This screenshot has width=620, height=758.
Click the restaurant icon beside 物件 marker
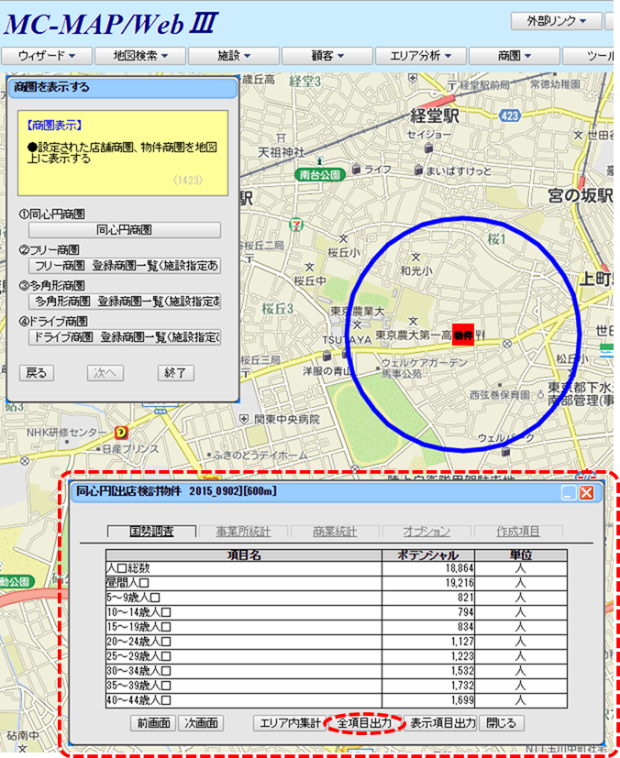click(480, 334)
